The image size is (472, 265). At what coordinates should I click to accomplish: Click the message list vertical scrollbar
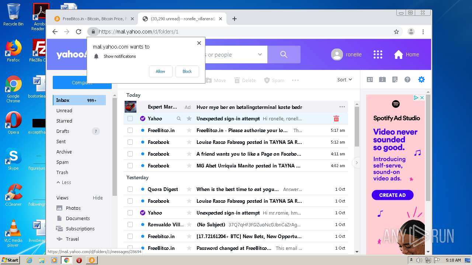coord(357,127)
